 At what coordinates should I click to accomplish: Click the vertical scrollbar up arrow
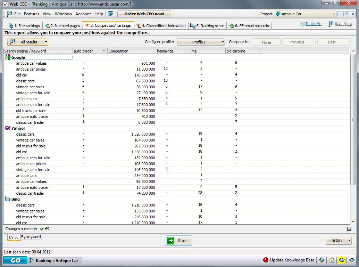pyautogui.click(x=353, y=51)
